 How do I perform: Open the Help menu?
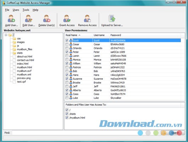point(35,10)
